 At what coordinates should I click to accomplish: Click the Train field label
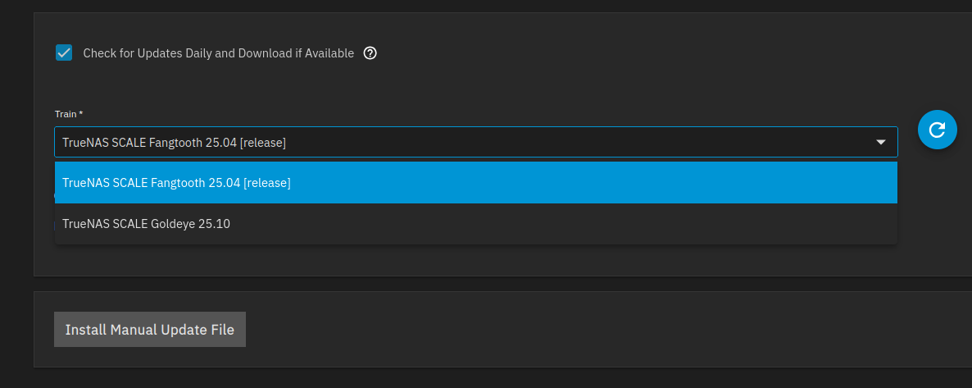tap(69, 113)
